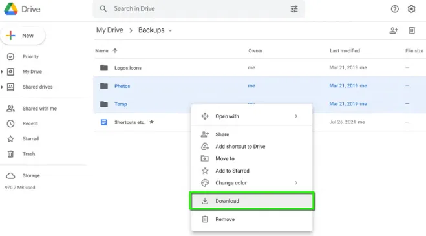Click the Starred star icon in sidebar
Screen dimensions: 426x236
(x=10, y=139)
